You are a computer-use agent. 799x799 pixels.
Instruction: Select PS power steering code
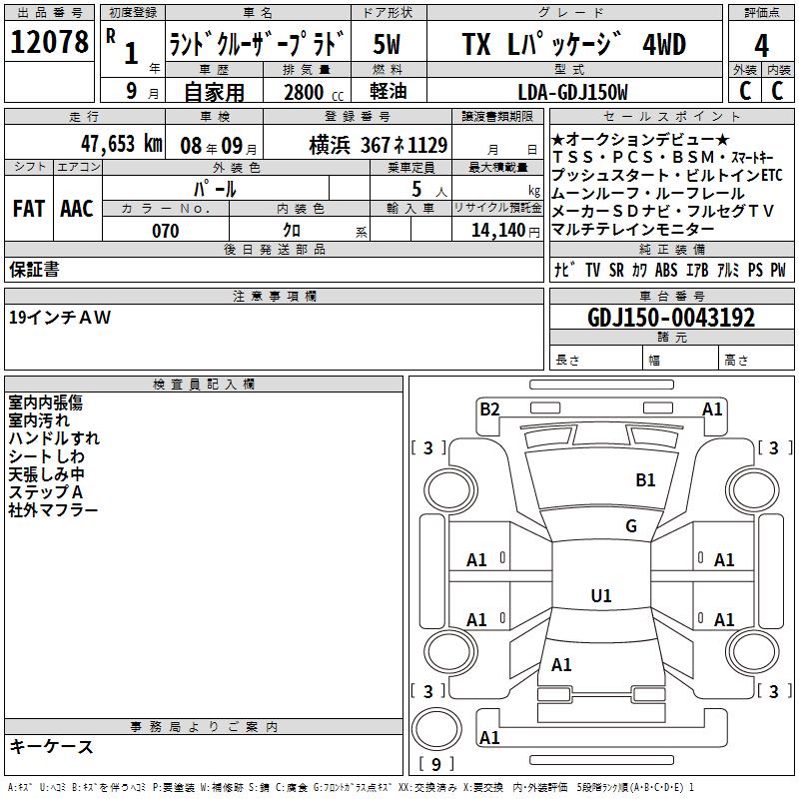click(756, 270)
